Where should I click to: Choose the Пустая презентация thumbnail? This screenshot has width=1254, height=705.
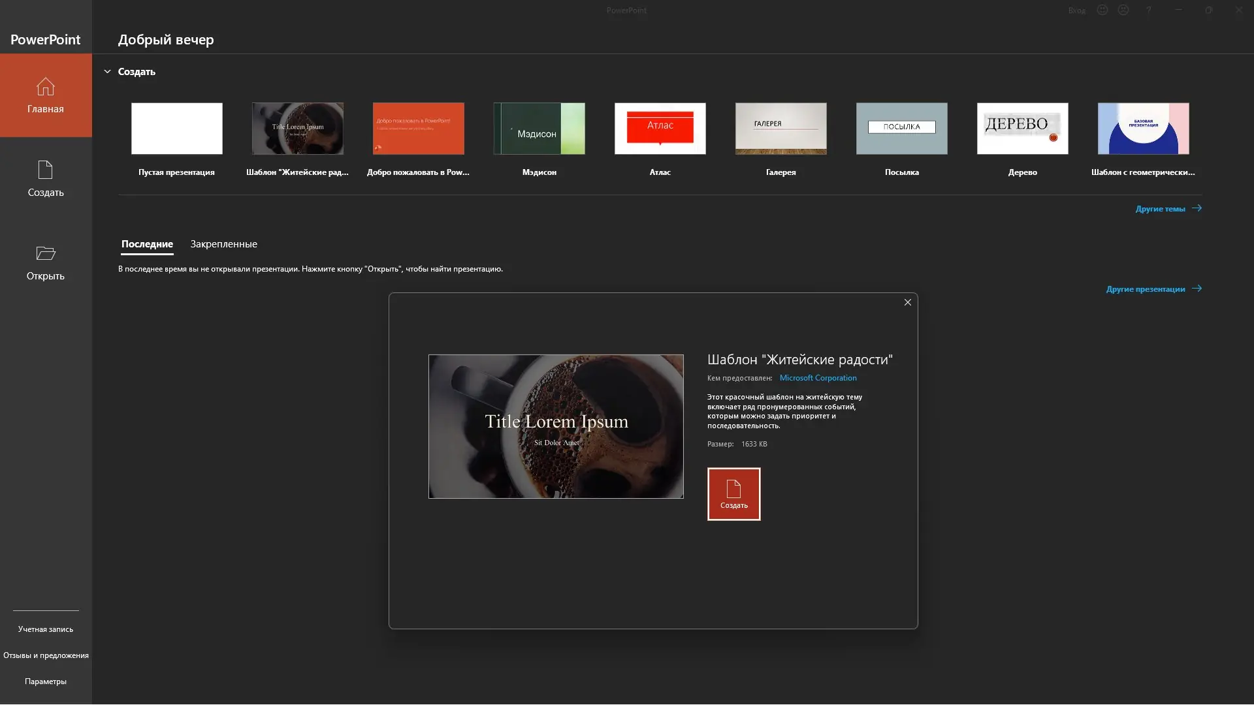pyautogui.click(x=176, y=129)
